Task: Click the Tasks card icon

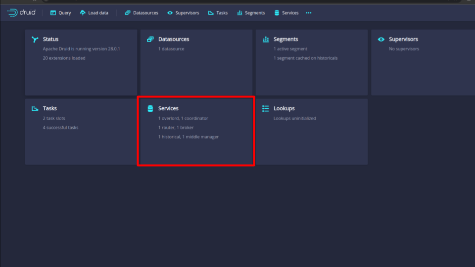Action: coord(35,109)
